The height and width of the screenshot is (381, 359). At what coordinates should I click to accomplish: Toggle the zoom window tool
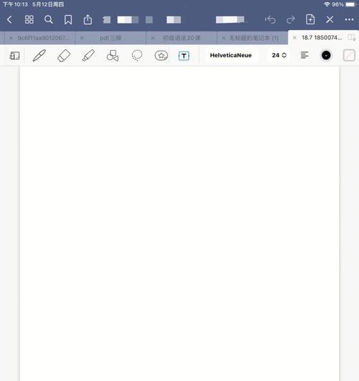coord(14,56)
